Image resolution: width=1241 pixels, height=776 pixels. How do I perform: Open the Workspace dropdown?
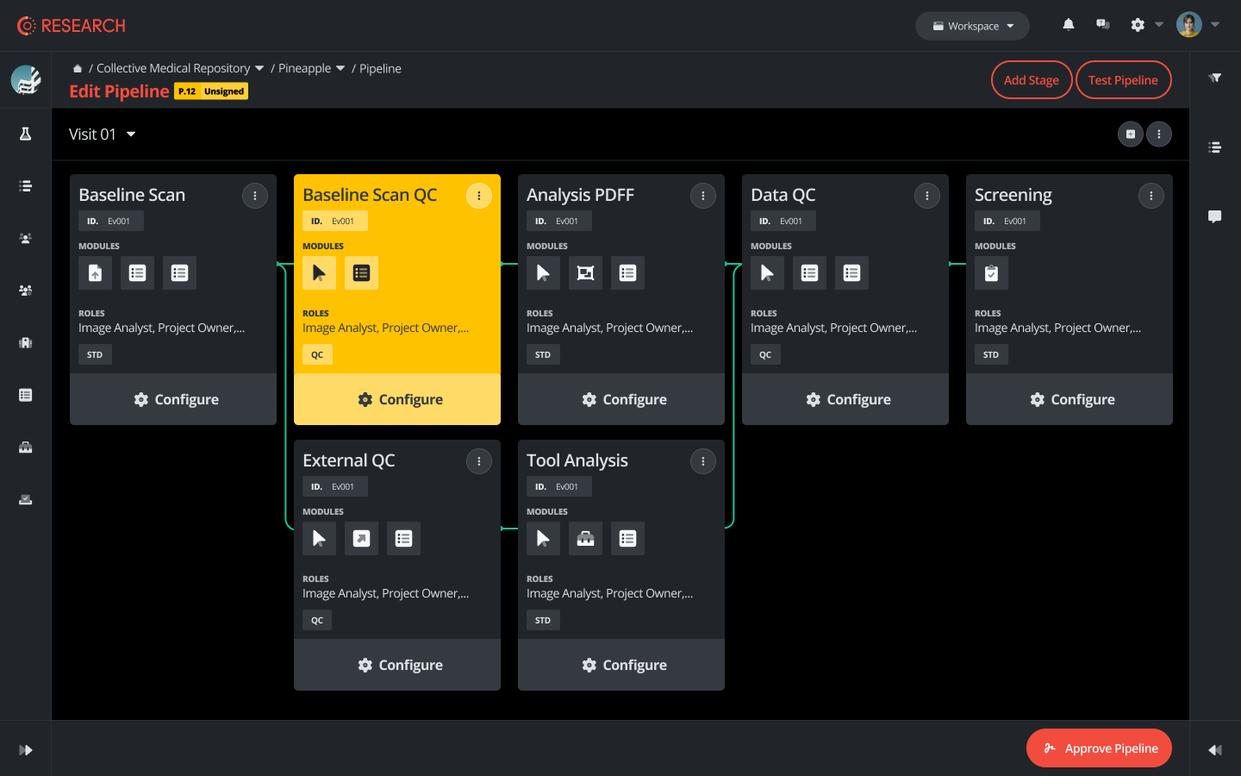tap(972, 26)
